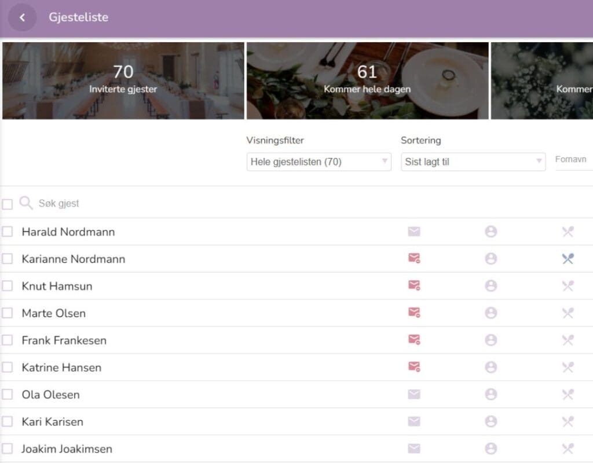Click the back arrow in the header

(x=22, y=17)
